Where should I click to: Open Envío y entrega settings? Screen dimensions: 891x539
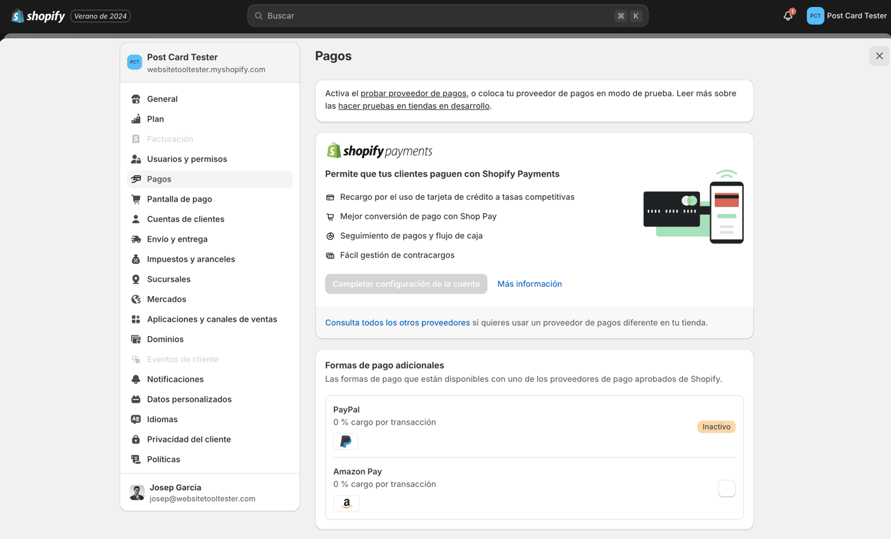coord(209,239)
